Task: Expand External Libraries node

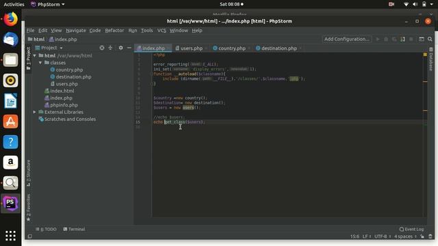Action: coord(35,112)
